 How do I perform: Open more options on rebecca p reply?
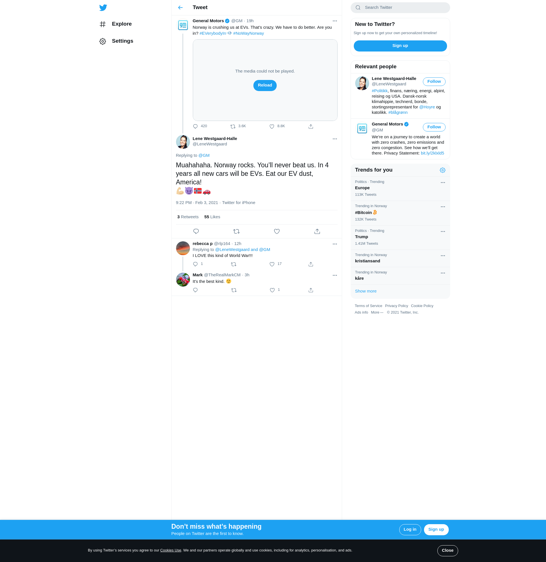tap(335, 244)
